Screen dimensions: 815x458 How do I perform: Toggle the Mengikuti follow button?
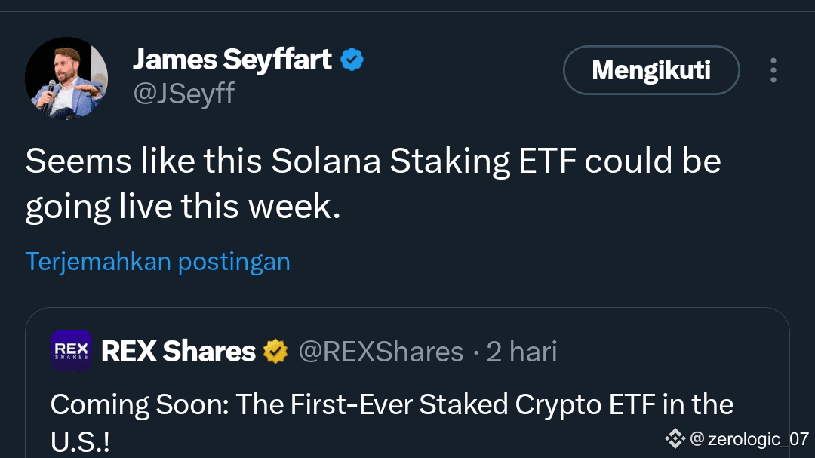point(650,70)
